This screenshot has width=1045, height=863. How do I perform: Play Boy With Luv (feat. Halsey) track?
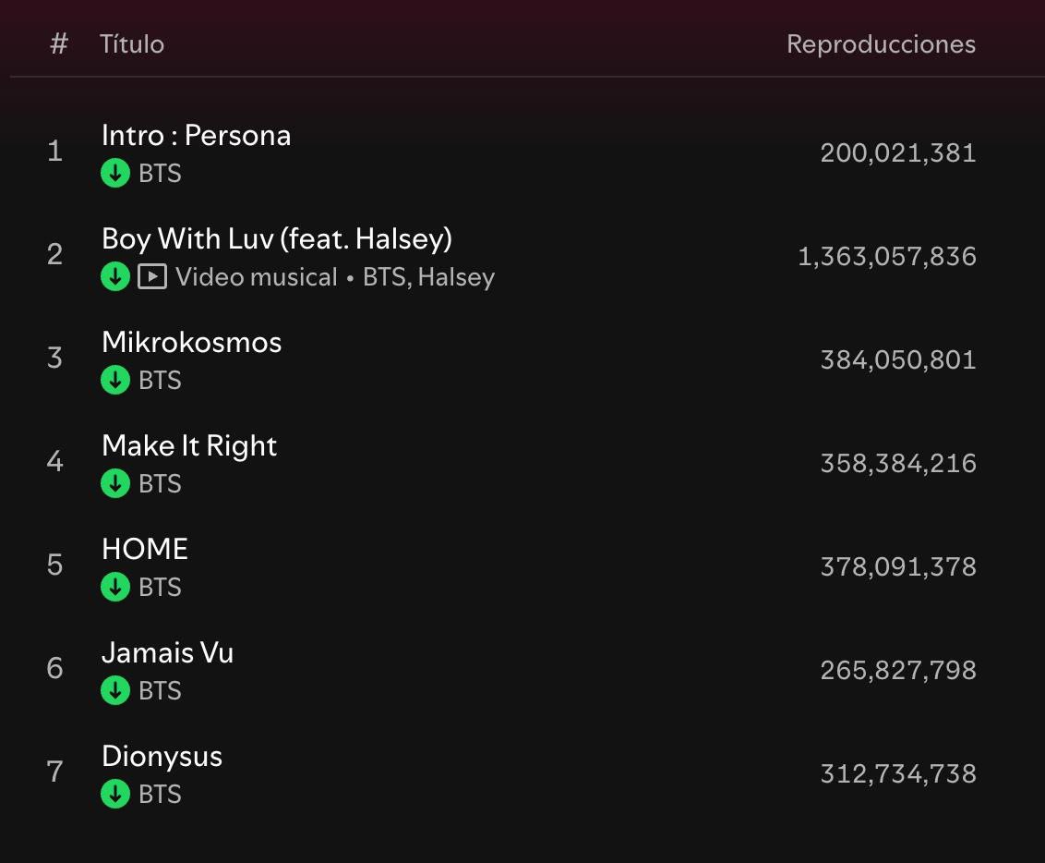pyautogui.click(x=276, y=239)
